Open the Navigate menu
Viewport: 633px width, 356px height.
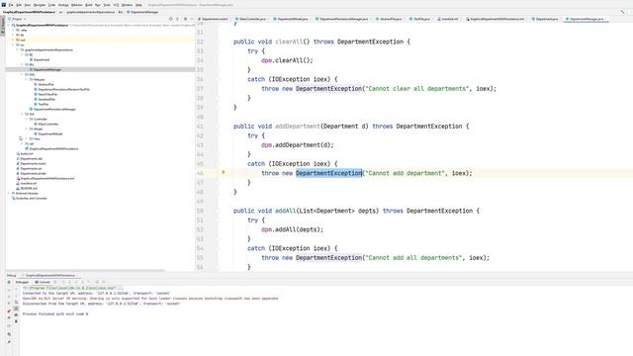40,5
